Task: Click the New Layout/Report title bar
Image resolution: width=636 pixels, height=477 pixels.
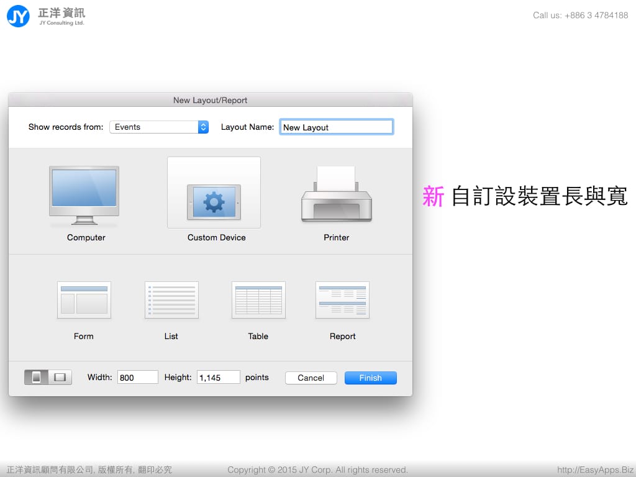Action: click(x=210, y=100)
